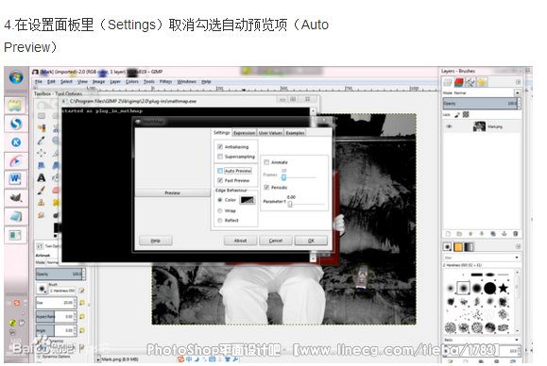Image resolution: width=547 pixels, height=366 pixels.
Task: Select the Clone stamp tool in Toolbox
Action: point(42,203)
